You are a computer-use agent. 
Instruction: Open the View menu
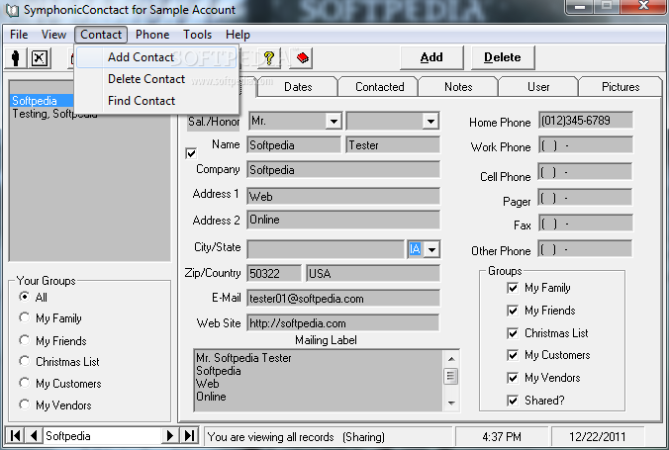point(53,35)
